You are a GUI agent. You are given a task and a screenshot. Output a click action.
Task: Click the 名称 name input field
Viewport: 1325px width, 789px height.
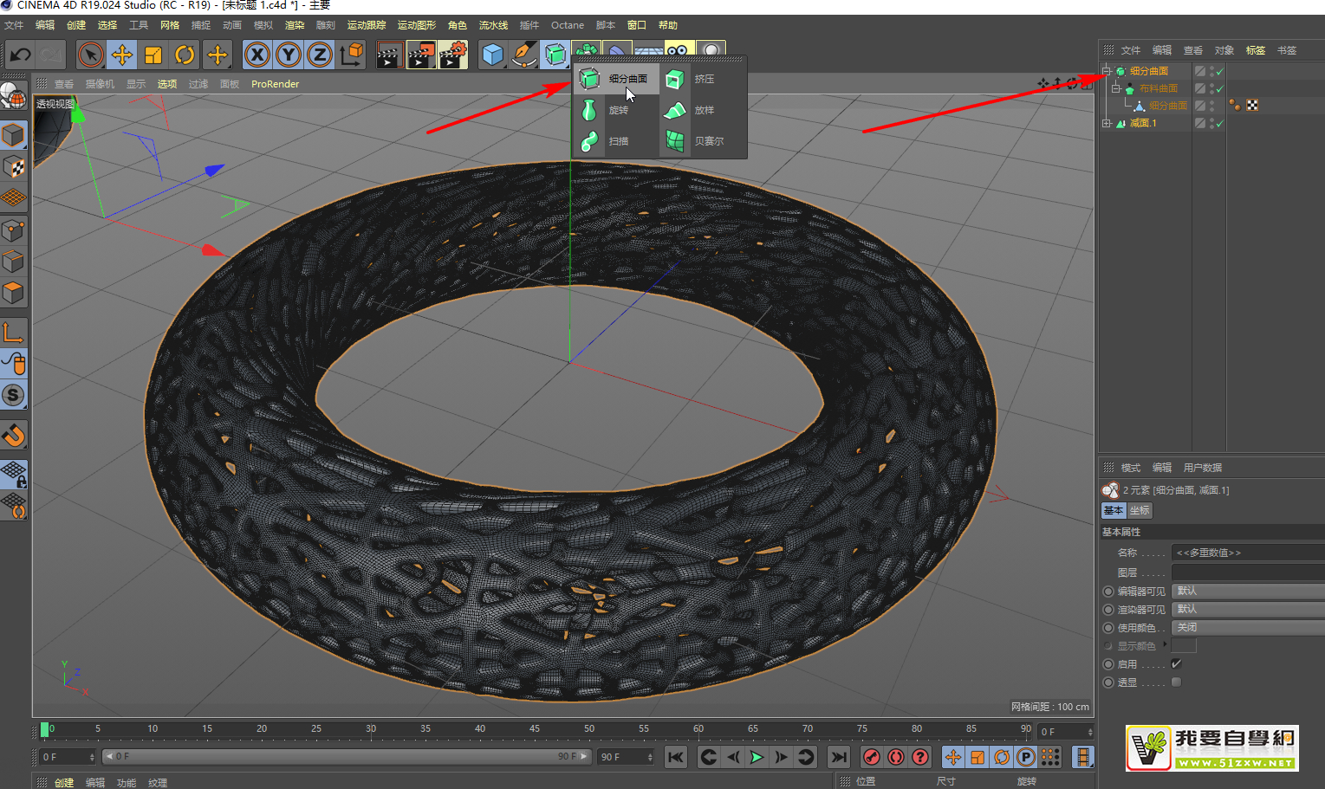1248,553
